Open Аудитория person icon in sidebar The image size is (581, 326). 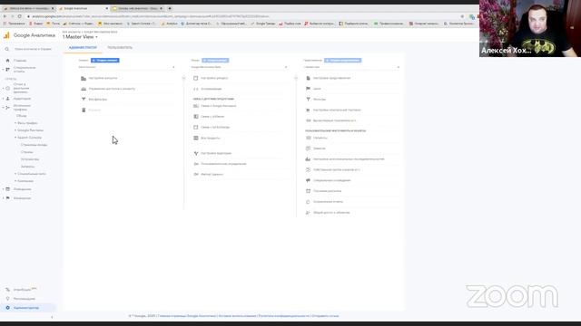(x=7, y=99)
